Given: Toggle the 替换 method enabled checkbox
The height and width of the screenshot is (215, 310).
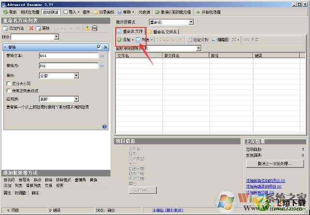Looking at the screenshot, I should (x=99, y=47).
